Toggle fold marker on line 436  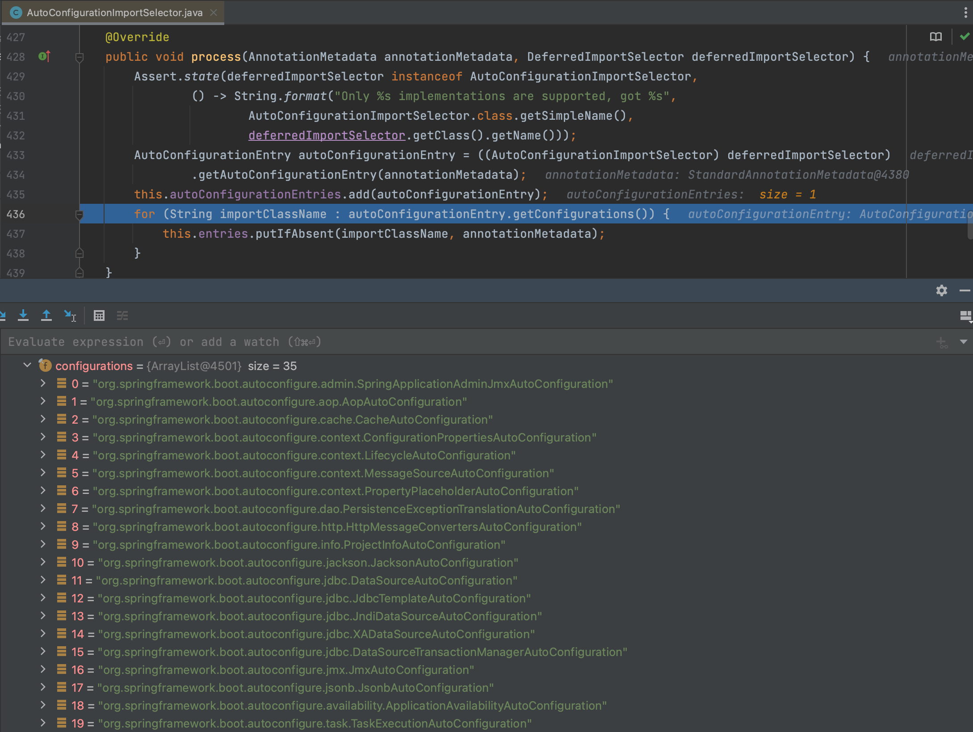click(80, 215)
